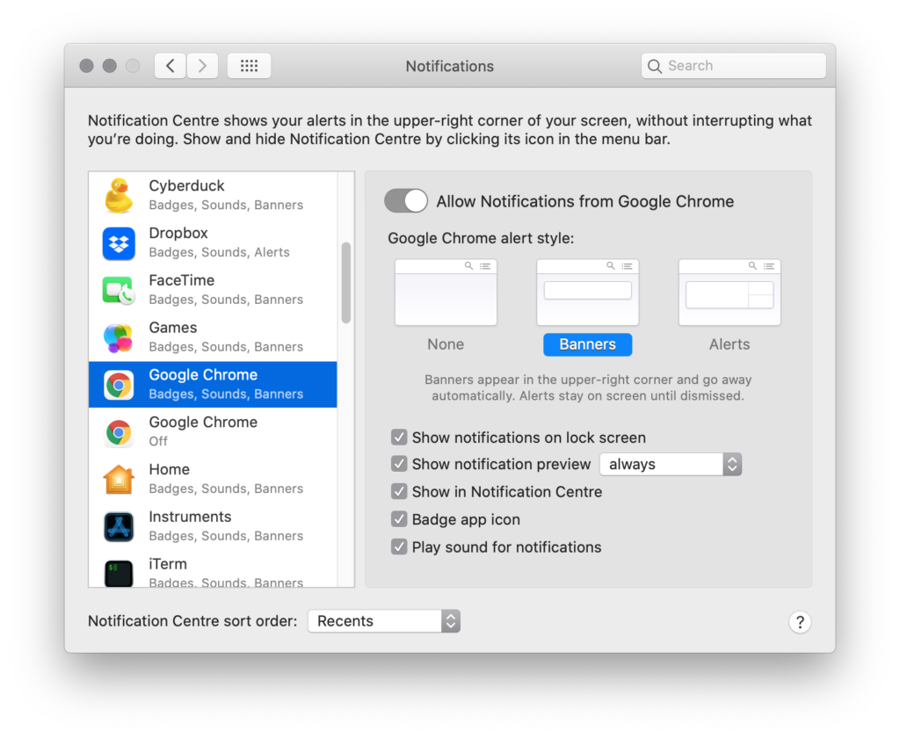
Task: Select Home in the app list
Action: click(213, 479)
